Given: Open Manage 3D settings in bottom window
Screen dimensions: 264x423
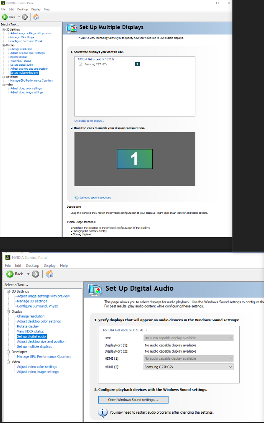Looking at the screenshot, I should click(32, 301).
